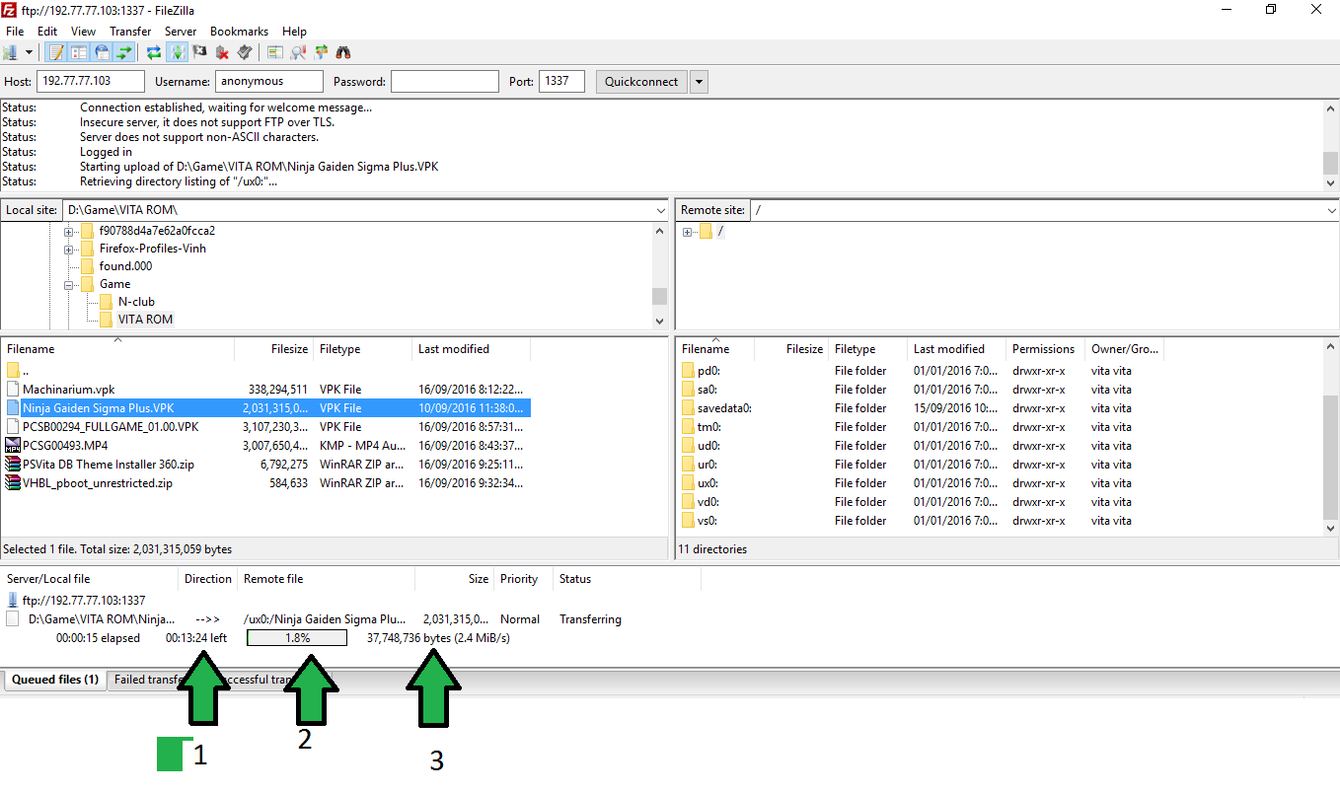
Task: Sort local files by Last modified
Action: pyautogui.click(x=471, y=349)
